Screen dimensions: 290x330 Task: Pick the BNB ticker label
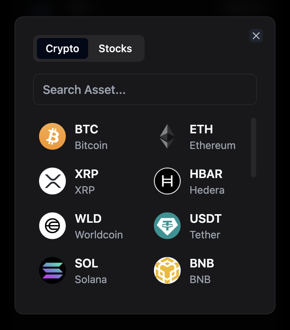(202, 263)
